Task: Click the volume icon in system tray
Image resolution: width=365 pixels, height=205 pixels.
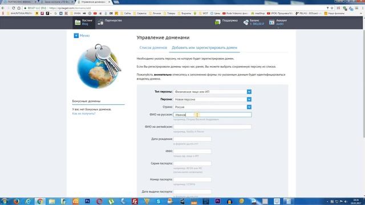Action: click(346, 202)
